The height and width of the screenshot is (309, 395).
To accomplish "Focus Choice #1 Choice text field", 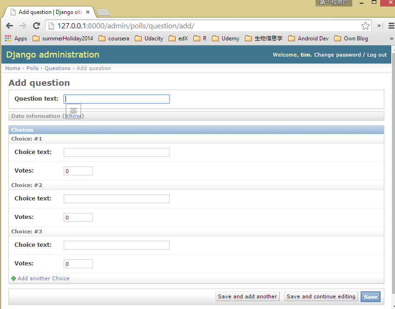I will click(117, 152).
